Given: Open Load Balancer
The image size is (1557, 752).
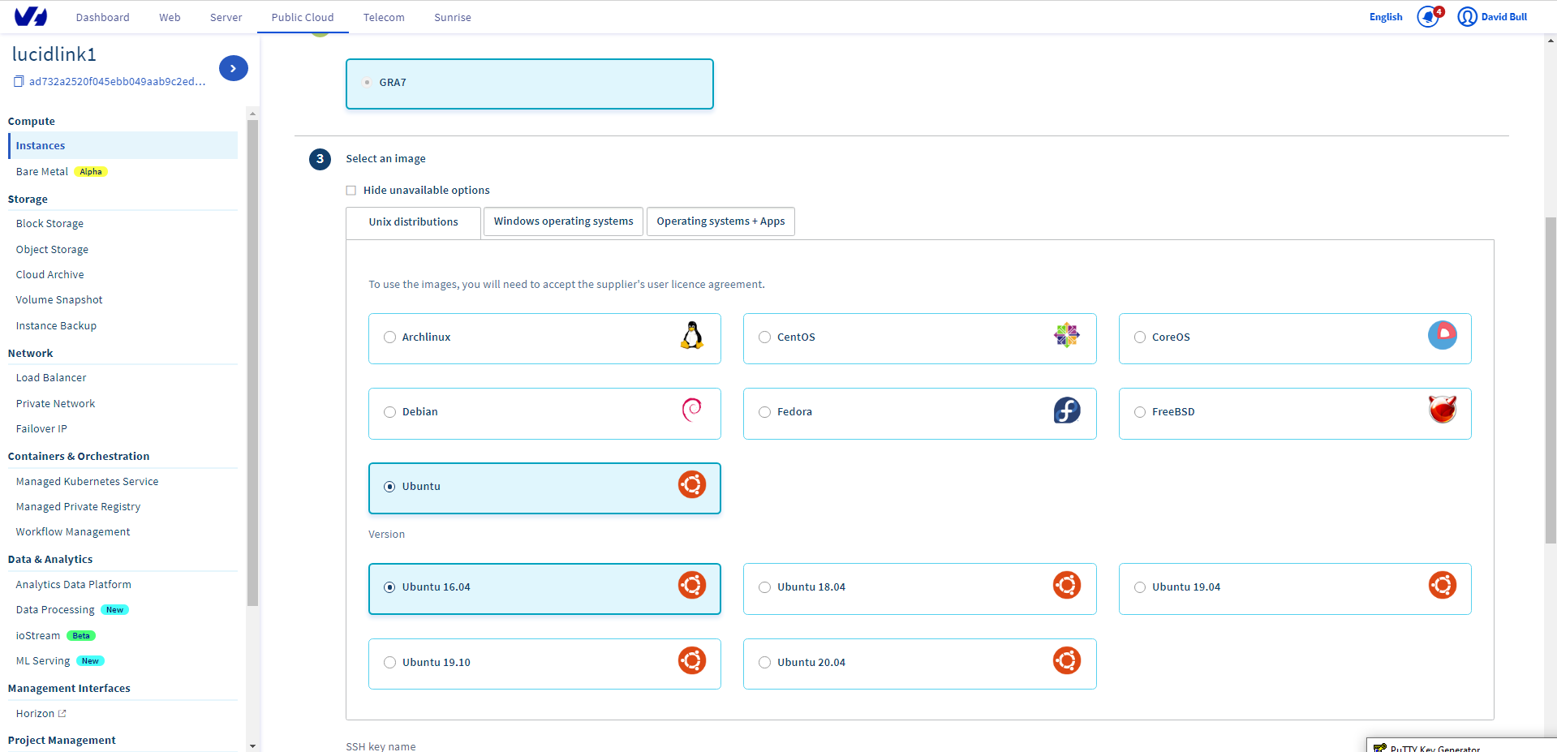Looking at the screenshot, I should click(x=51, y=378).
